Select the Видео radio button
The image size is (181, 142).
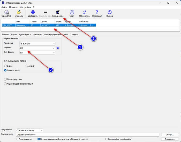click(x=5, y=66)
